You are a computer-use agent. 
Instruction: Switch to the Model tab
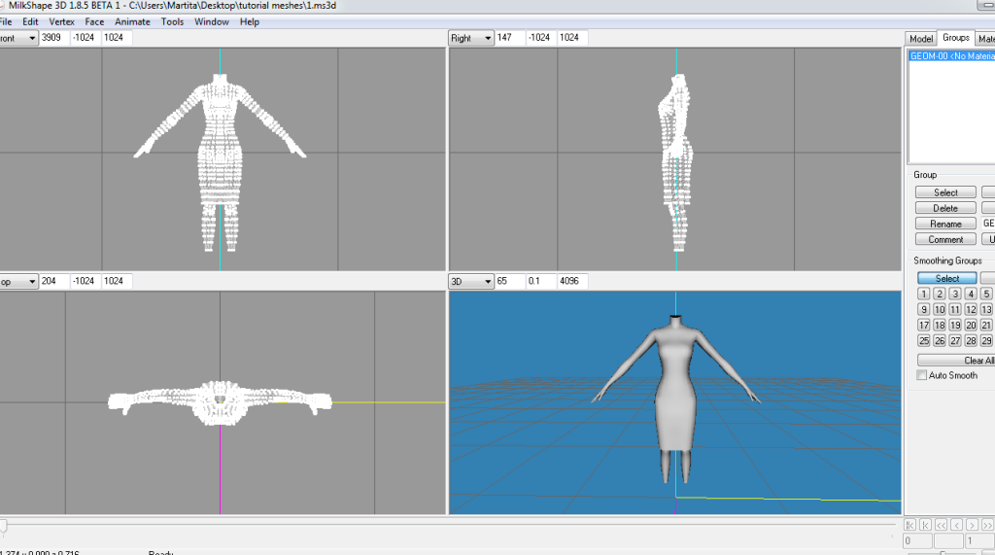[x=920, y=38]
